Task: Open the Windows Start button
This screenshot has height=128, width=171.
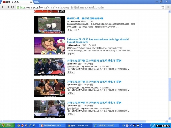Action: pyautogui.click(x=7, y=126)
